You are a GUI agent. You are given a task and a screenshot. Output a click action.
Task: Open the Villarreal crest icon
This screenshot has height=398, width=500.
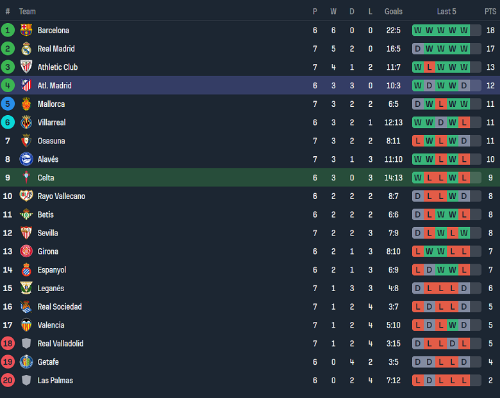tap(26, 122)
